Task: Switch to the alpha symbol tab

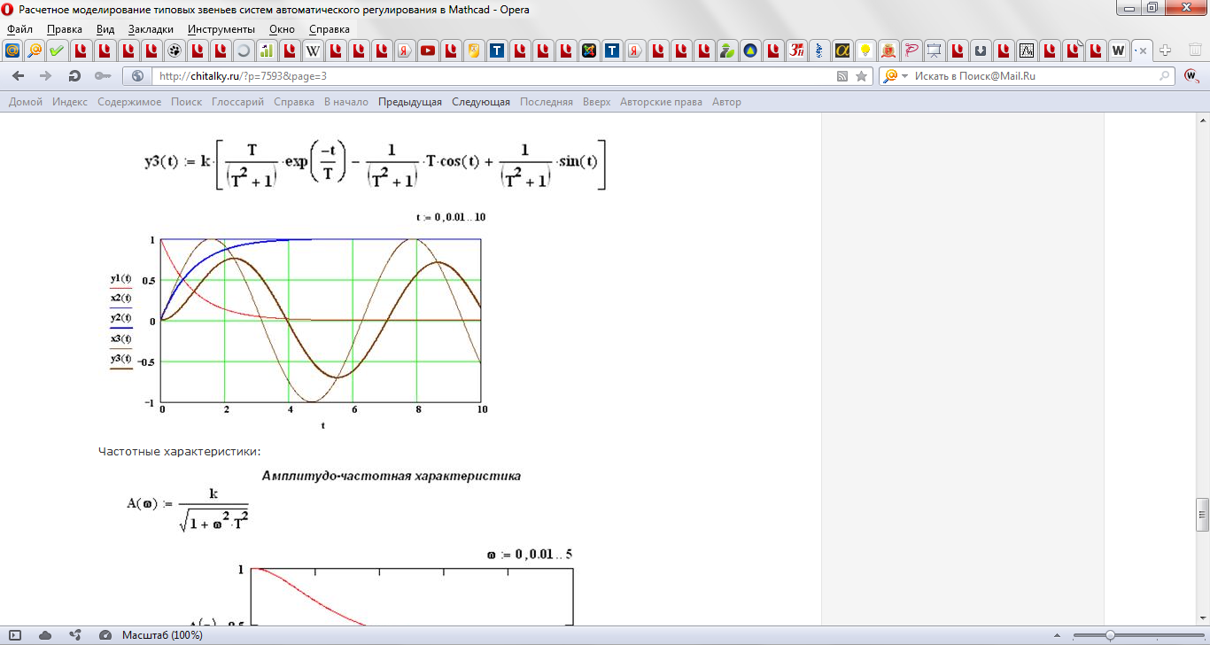Action: click(842, 50)
